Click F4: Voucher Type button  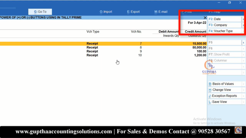point(225,31)
